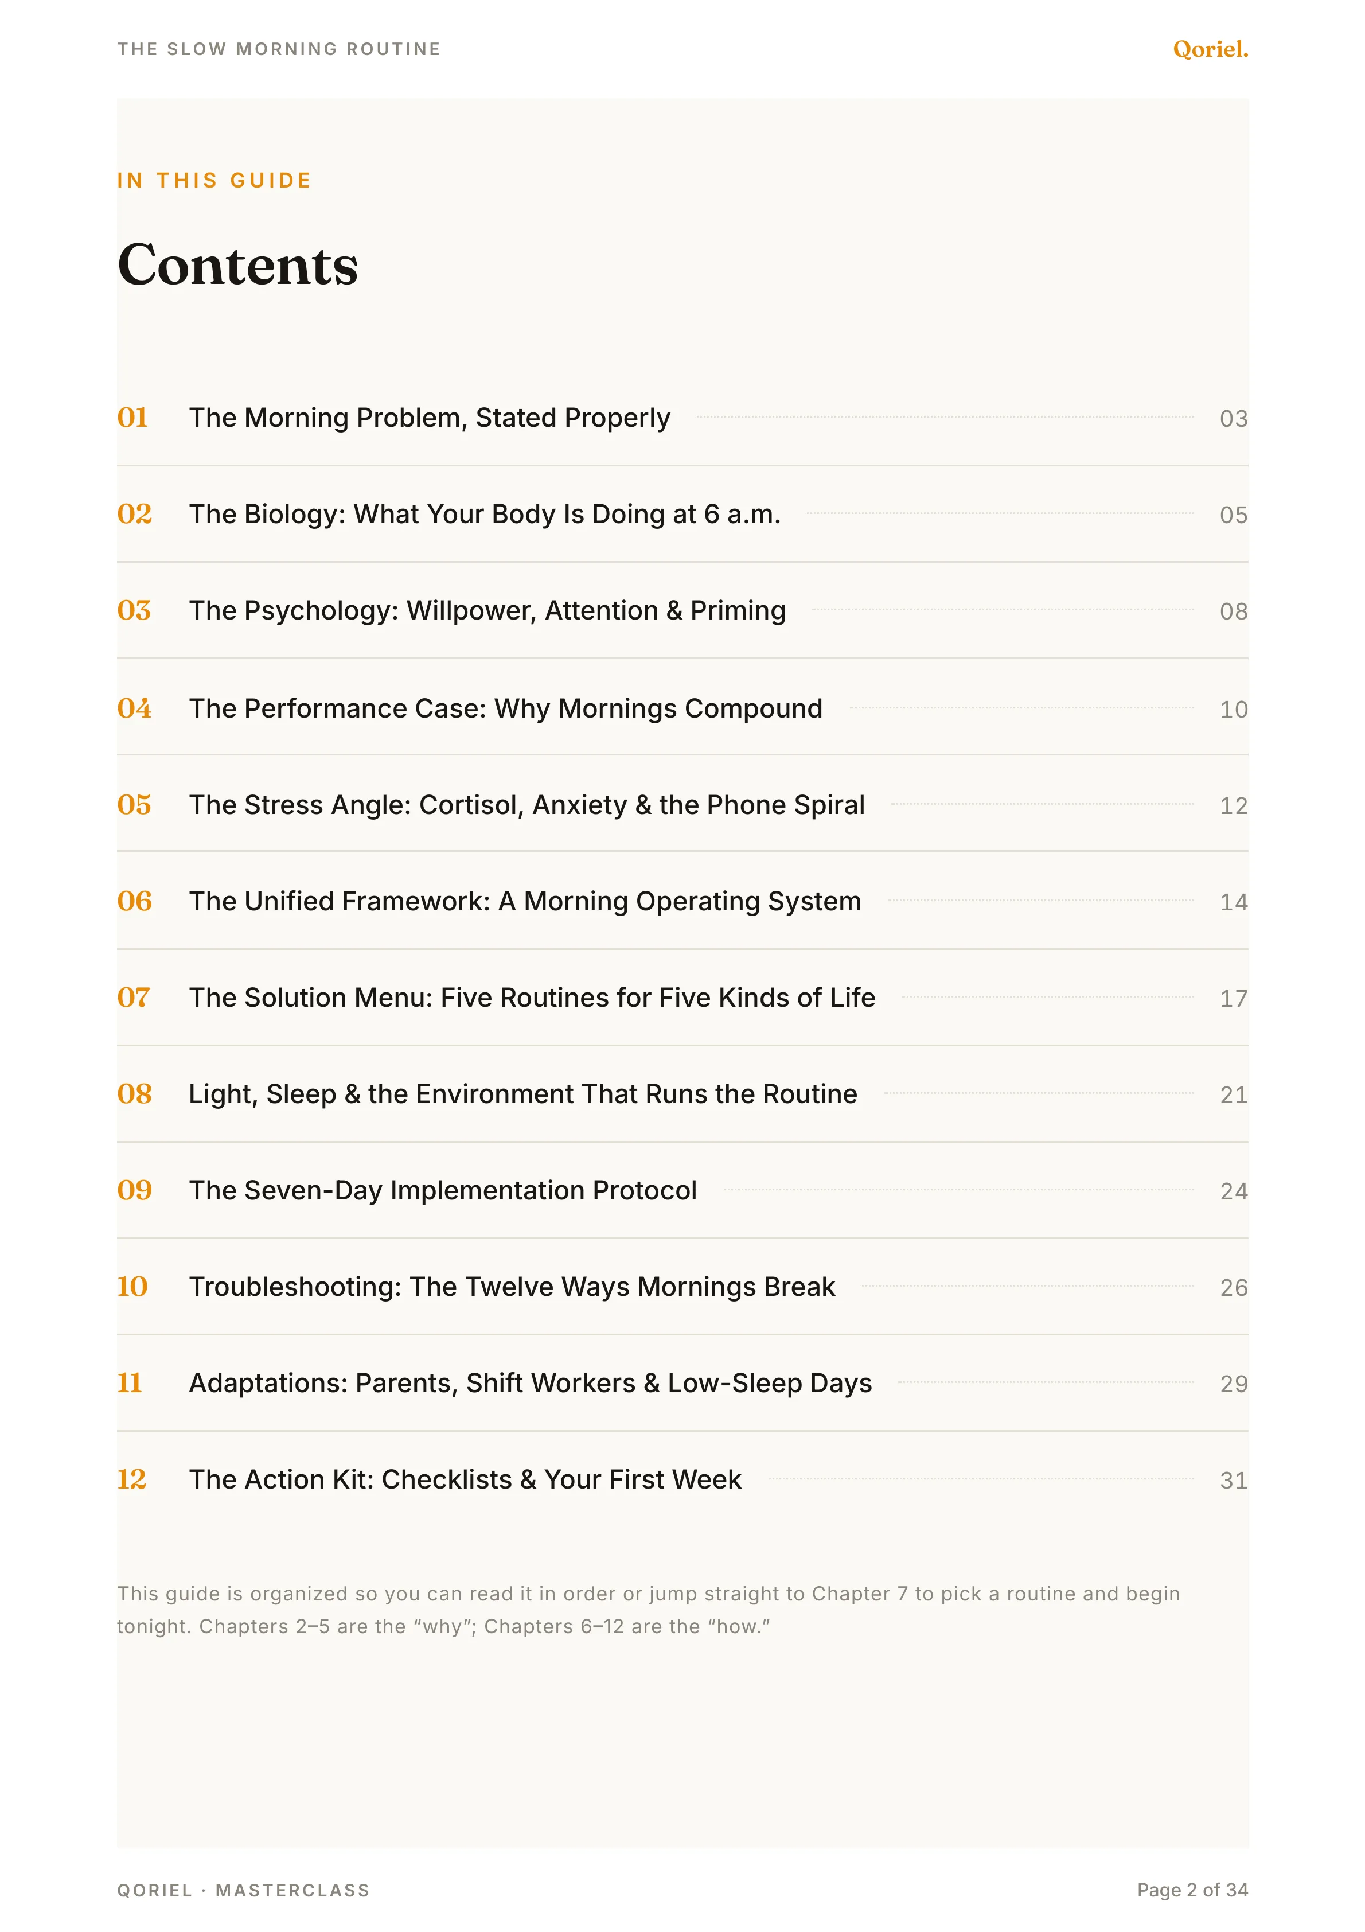
Task: Click chapter number 11
Action: click(130, 1382)
